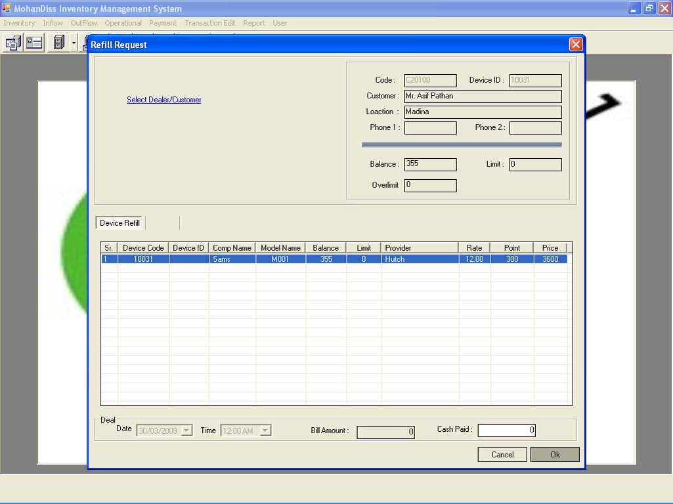Image resolution: width=673 pixels, height=504 pixels.
Task: Open the Deal Date dropdown
Action: [186, 430]
